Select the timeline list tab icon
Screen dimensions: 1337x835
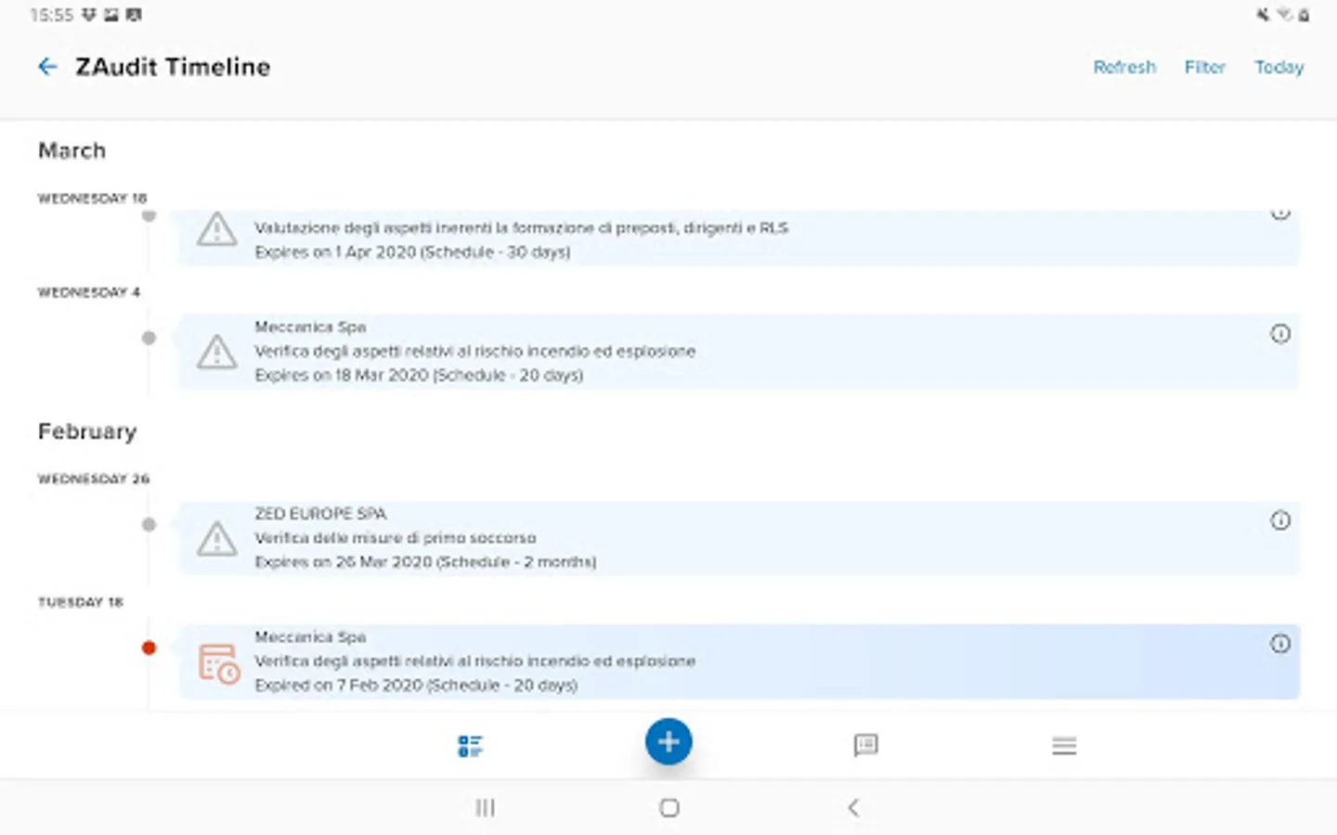point(470,746)
